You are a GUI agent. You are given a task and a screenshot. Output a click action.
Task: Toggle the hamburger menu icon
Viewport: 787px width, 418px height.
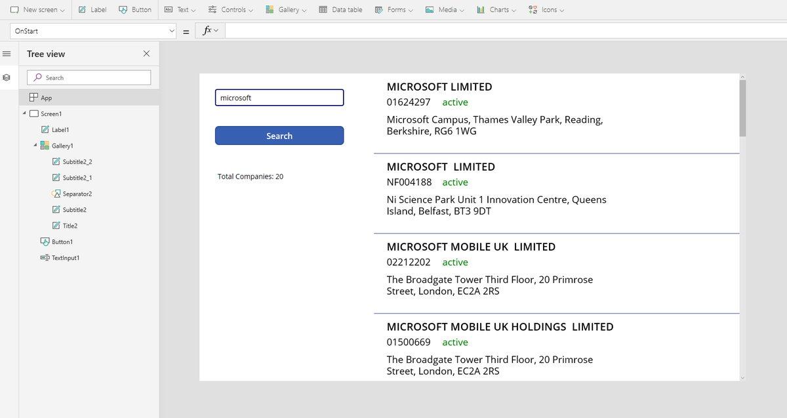click(7, 54)
